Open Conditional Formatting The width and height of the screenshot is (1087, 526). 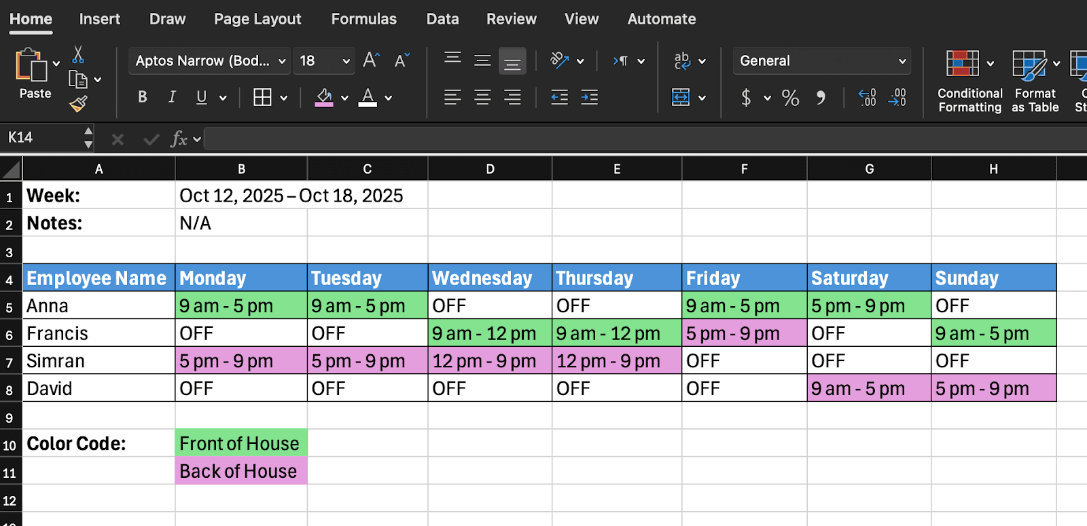pos(969,81)
